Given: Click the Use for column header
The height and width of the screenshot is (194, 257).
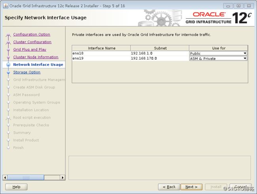Looking at the screenshot, I should click(219, 48).
